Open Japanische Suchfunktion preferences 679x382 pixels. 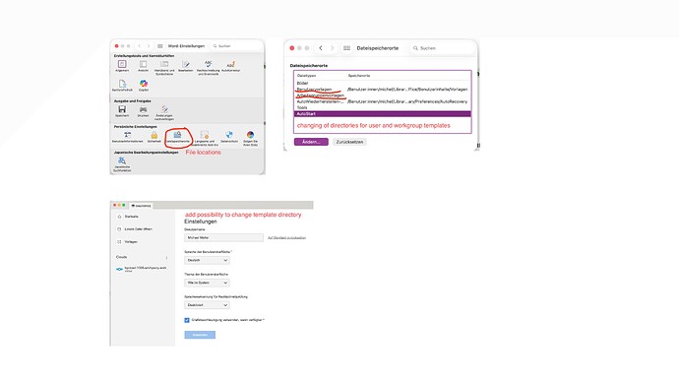click(x=122, y=165)
